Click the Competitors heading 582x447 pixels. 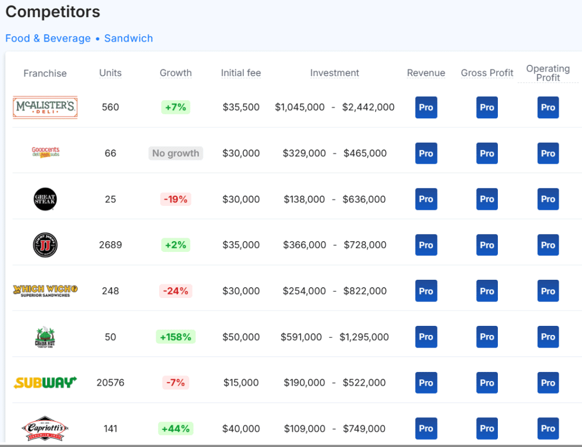pyautogui.click(x=53, y=12)
